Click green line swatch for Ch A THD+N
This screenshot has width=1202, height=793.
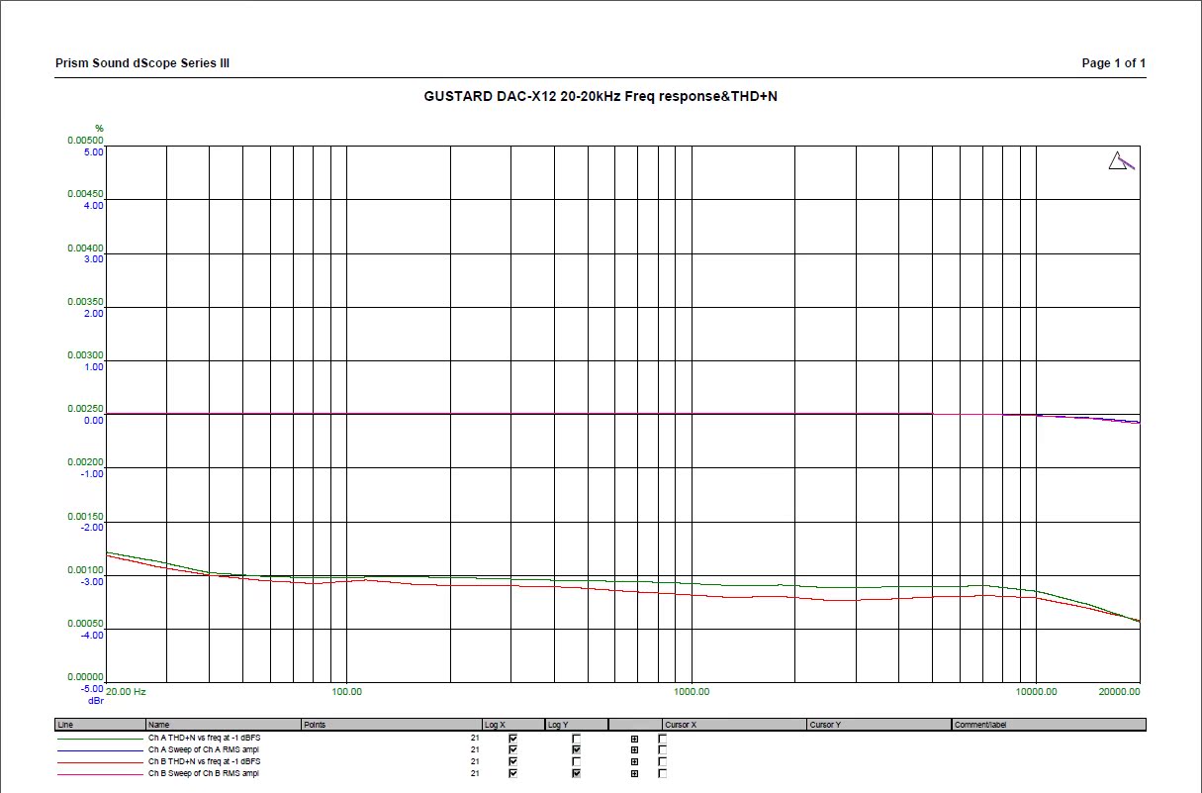click(100, 739)
